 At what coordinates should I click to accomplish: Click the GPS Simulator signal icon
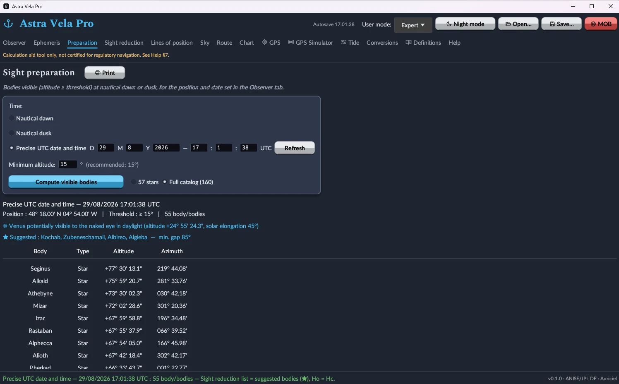(x=291, y=42)
